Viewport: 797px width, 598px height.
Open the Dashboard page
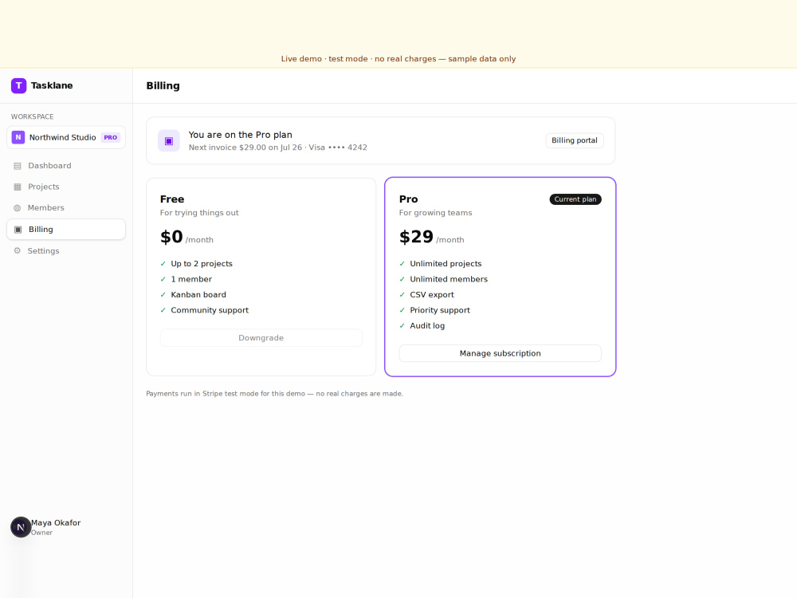(66, 166)
